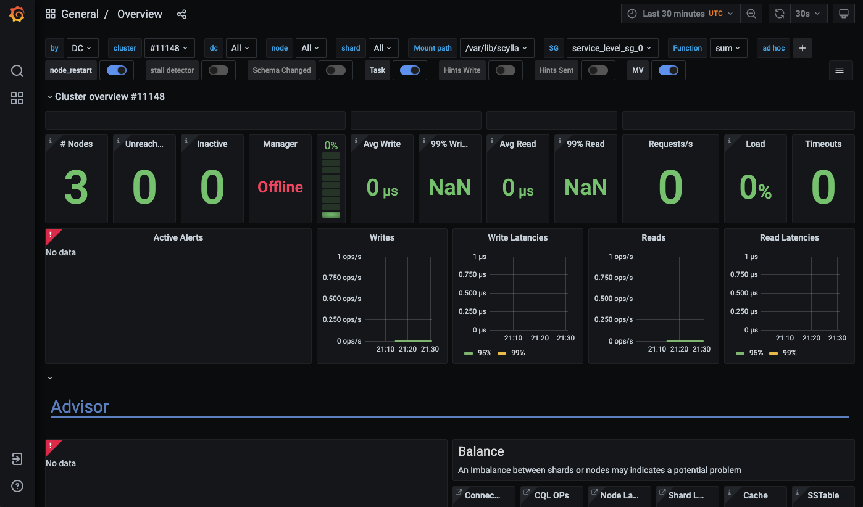Open the help question mark icon
The height and width of the screenshot is (507, 863).
pos(17,486)
